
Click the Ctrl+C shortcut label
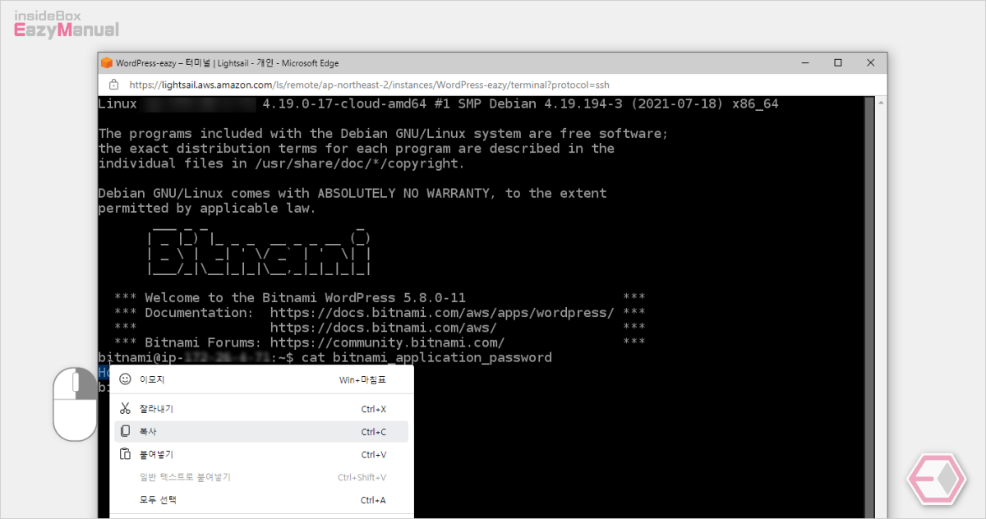374,432
